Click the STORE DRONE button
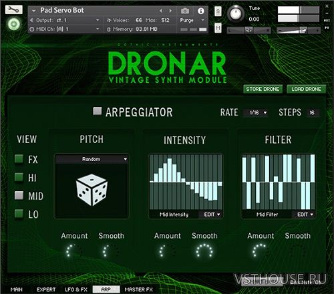Image resolution: width=334 pixels, height=294 pixels. pos(263,89)
